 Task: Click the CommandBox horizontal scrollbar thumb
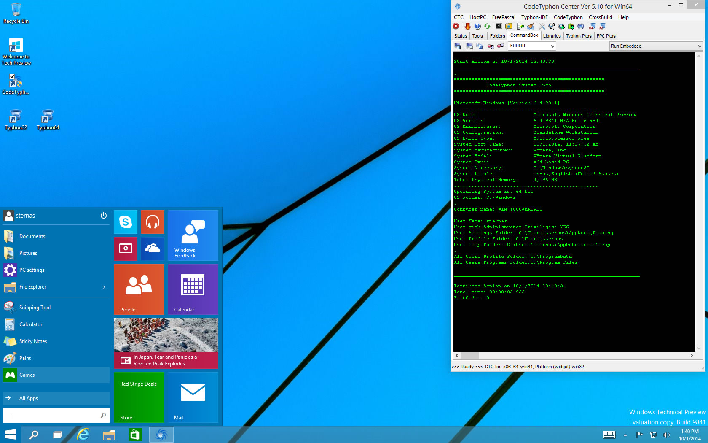pos(469,356)
